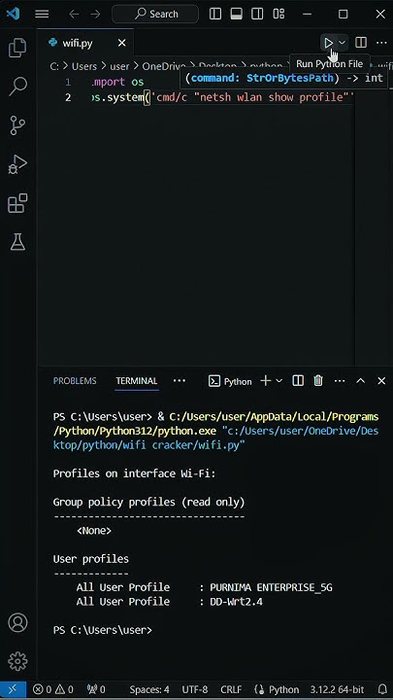Screen dimensions: 393x700
Task: Open the Manage gear icon
Action: [x=17, y=661]
